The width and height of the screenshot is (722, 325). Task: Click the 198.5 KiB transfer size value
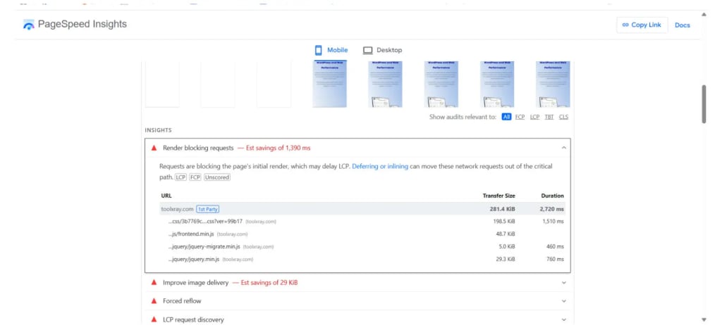tap(503, 222)
